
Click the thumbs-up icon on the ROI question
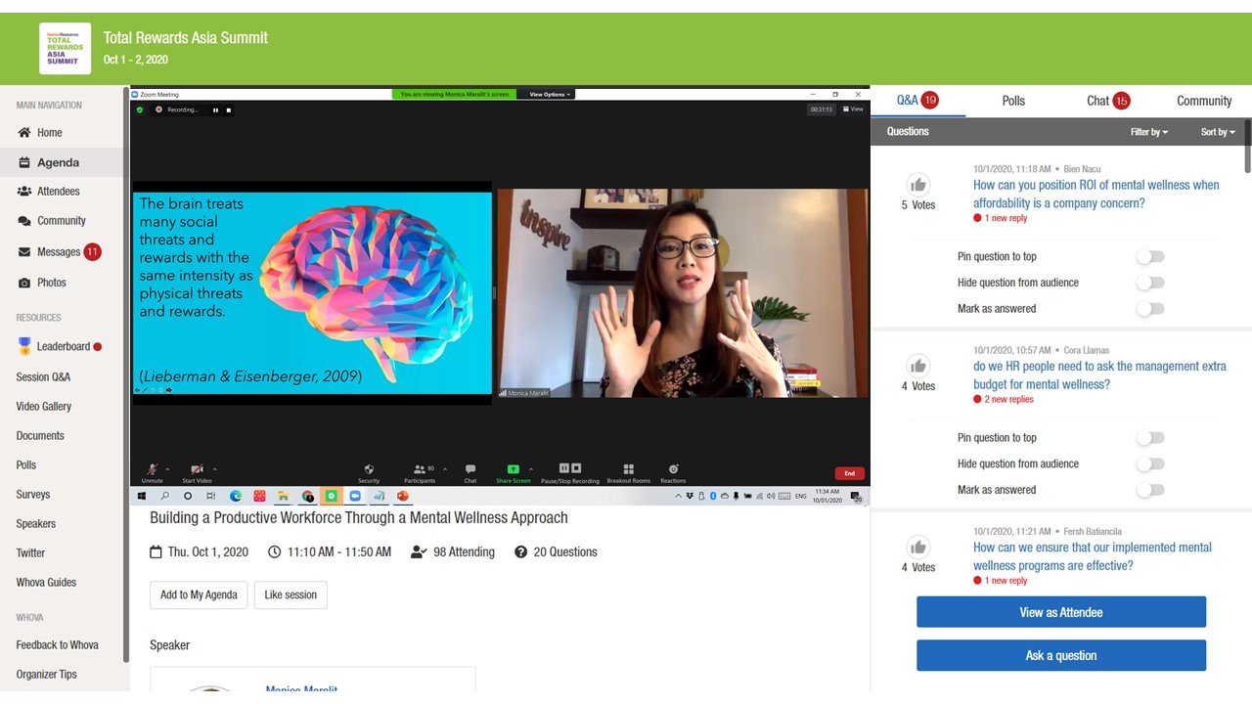click(x=917, y=185)
